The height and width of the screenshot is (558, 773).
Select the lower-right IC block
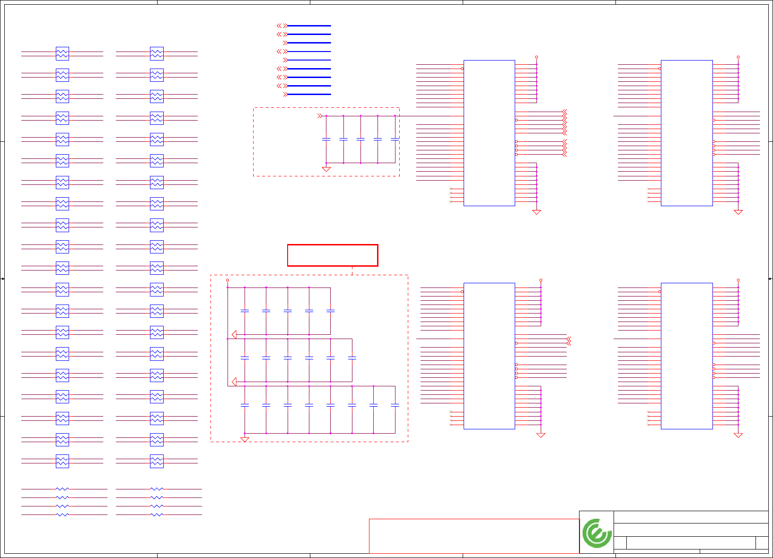686,356
